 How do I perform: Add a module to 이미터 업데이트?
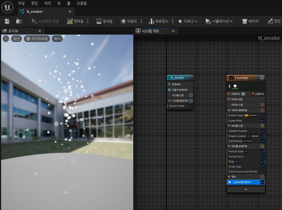point(262,110)
